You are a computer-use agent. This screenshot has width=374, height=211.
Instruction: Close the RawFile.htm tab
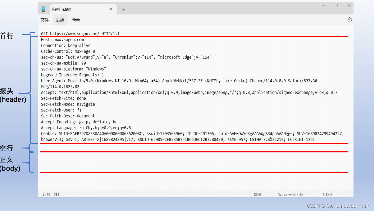click(111, 9)
